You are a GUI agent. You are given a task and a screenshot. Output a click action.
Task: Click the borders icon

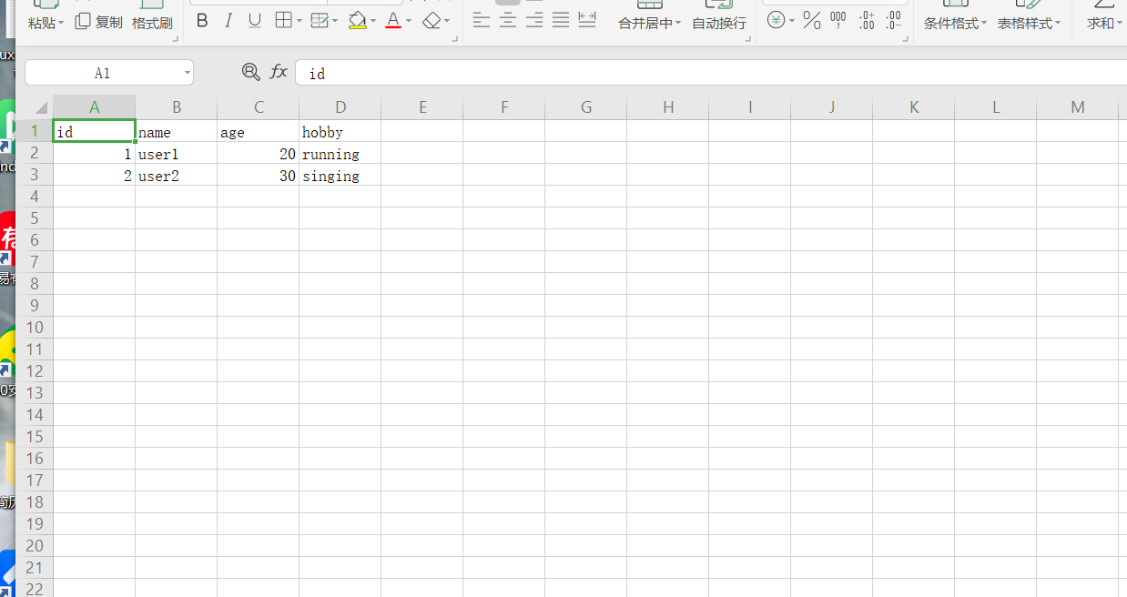click(x=283, y=20)
